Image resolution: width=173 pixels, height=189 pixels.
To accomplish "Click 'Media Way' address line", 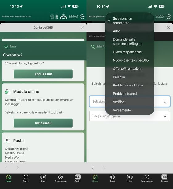I will (12, 157).
